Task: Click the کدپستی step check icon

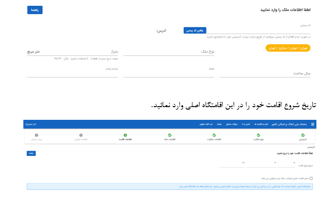Action: (303, 135)
